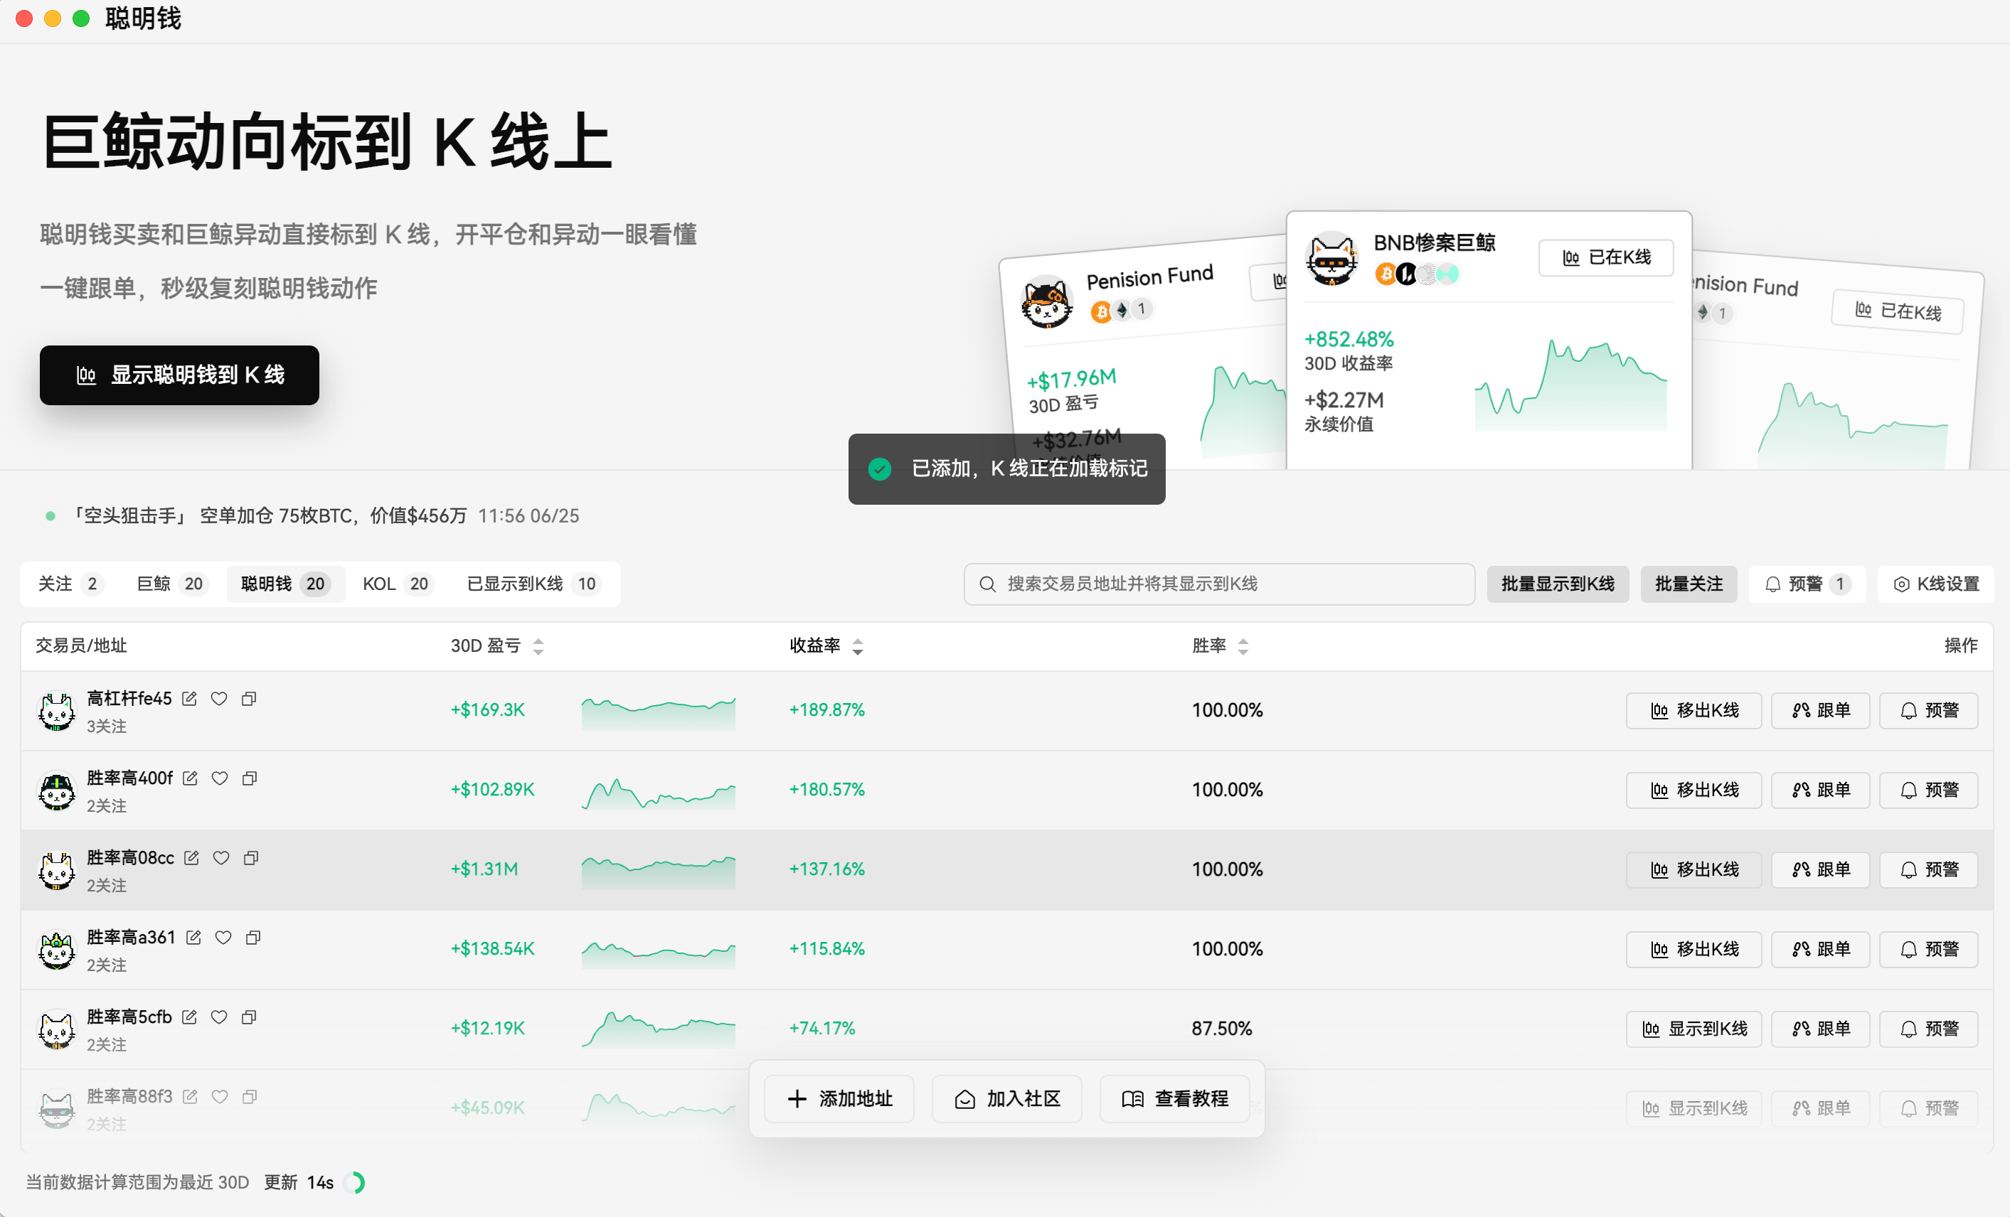2010x1217 pixels.
Task: Sort by 30D 盈亏 column arrows
Action: tap(538, 646)
